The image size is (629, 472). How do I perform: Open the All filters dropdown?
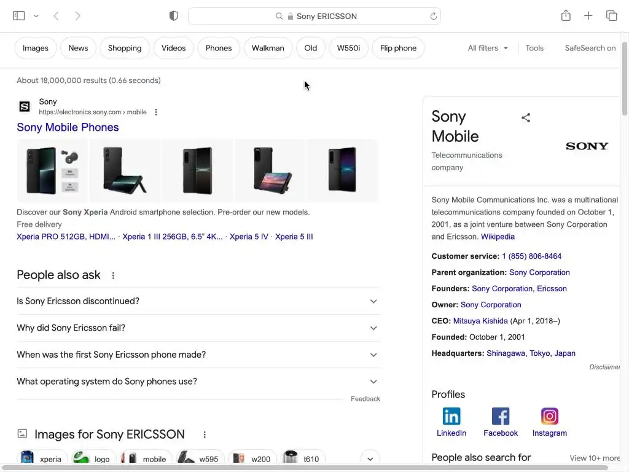(x=488, y=48)
